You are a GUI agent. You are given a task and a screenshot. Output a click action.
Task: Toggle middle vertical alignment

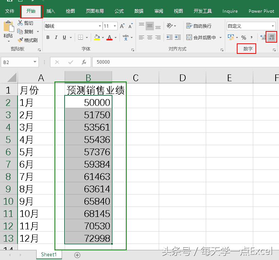tap(150, 26)
